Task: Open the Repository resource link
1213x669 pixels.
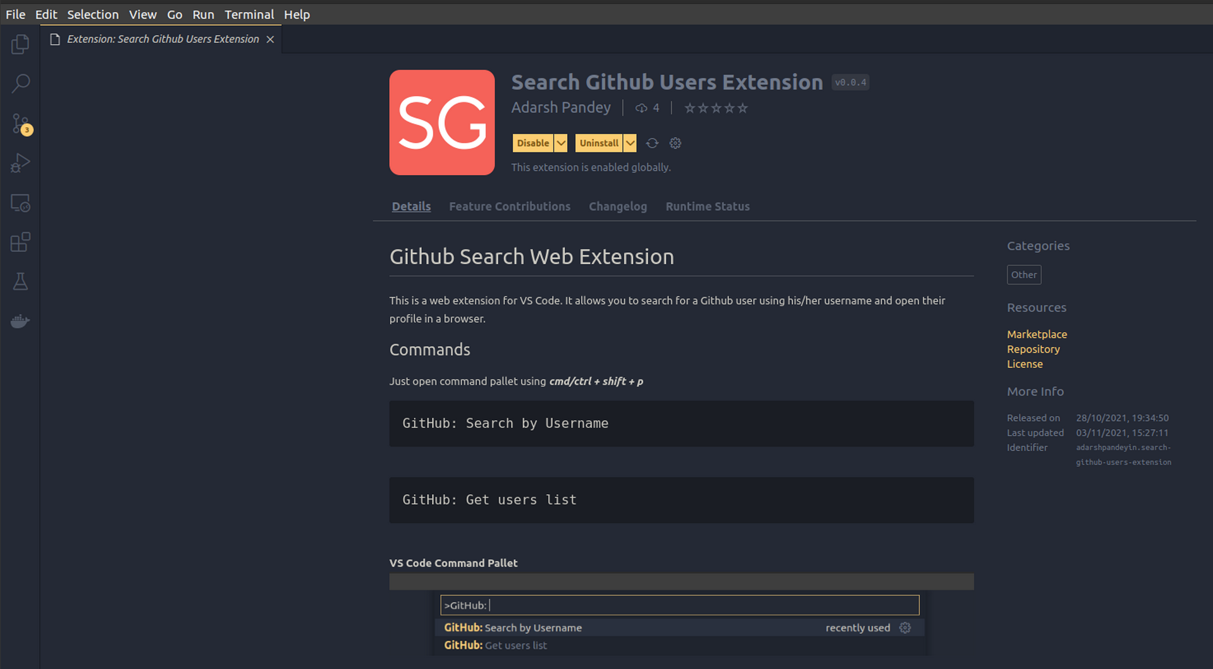Action: pyautogui.click(x=1033, y=349)
